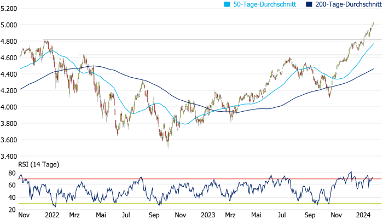Click the 5.200 y-axis value
The height and width of the screenshot is (219, 383).
(x=9, y=9)
